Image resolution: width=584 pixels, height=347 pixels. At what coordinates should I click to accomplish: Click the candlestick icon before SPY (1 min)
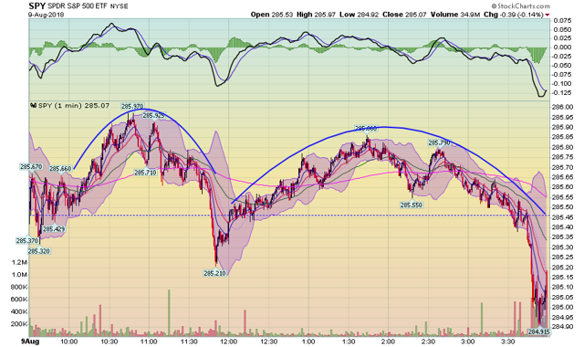[x=34, y=106]
